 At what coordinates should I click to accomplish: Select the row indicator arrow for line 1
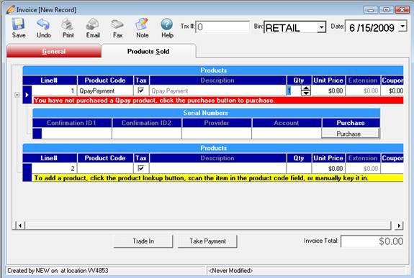click(27, 94)
